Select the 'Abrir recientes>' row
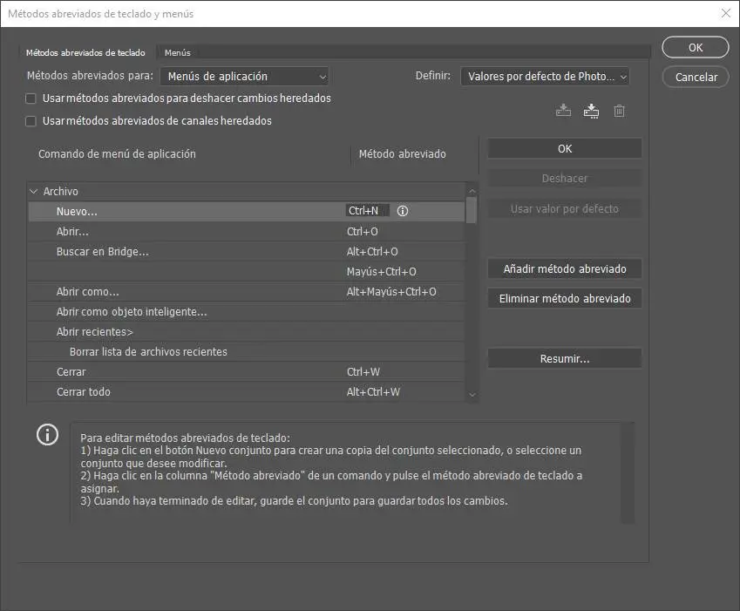The image size is (740, 611). (247, 332)
